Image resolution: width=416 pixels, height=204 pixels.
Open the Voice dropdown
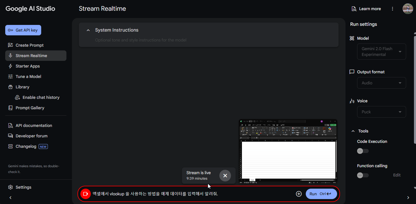(381, 112)
